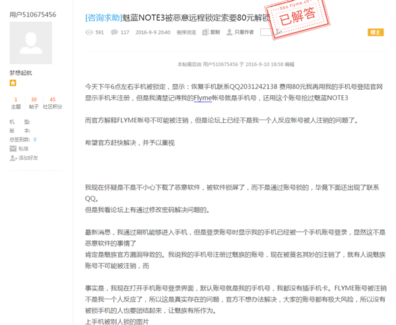Click the floor-jump input field beside 只看作者
This screenshot has height=325, width=396.
click(x=267, y=32)
